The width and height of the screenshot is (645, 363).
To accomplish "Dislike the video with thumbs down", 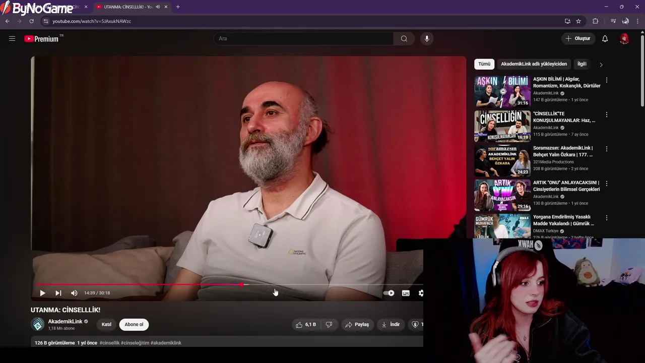I will [x=329, y=325].
